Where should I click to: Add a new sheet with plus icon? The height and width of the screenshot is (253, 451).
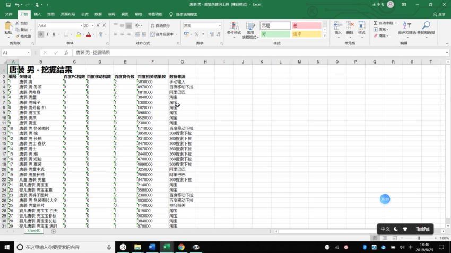click(54, 231)
